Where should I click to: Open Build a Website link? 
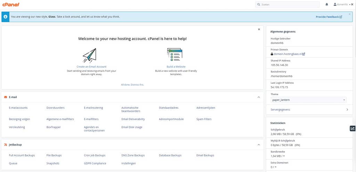click(176, 67)
